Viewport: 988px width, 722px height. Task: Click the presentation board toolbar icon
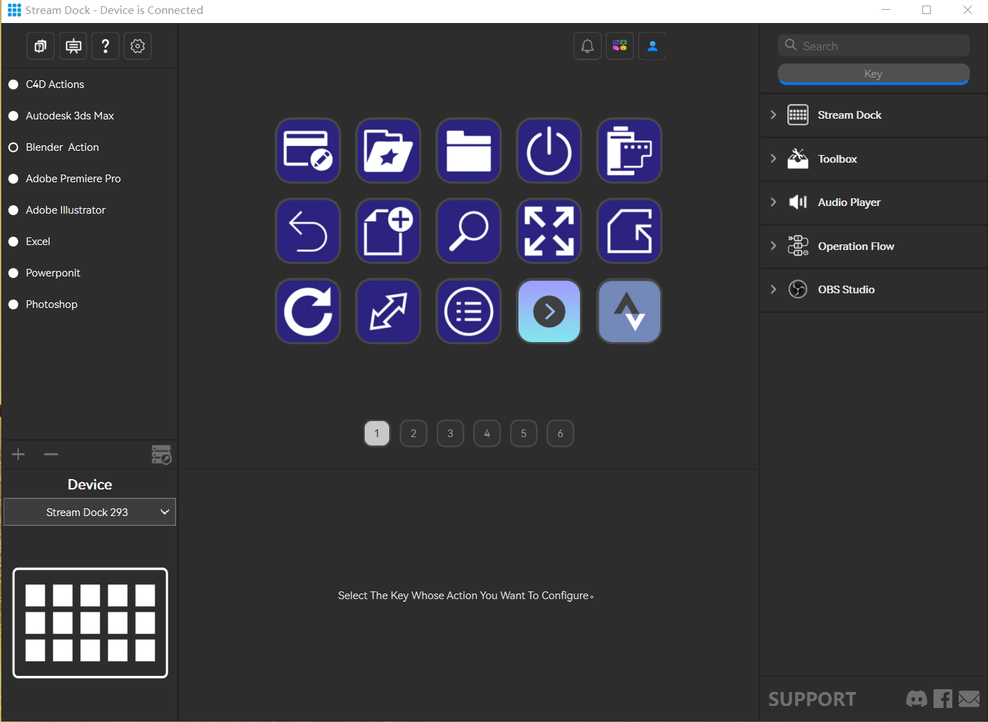pos(73,46)
